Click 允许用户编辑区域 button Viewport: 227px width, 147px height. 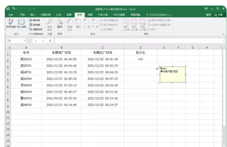[159, 25]
